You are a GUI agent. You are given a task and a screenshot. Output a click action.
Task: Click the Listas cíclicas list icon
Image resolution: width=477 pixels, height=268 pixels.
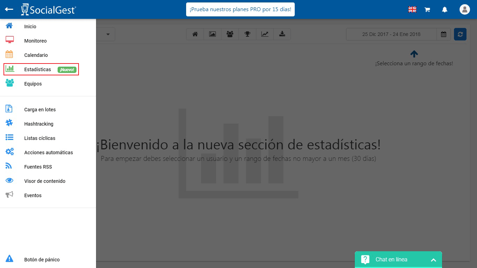click(9, 137)
